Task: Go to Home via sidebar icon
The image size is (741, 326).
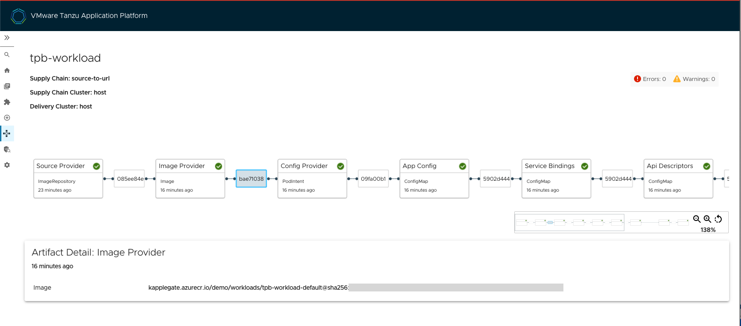Action: click(7, 70)
